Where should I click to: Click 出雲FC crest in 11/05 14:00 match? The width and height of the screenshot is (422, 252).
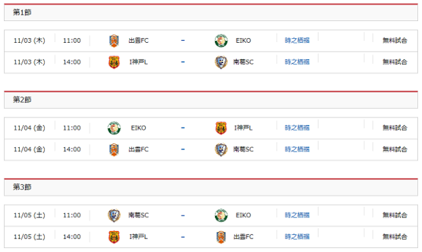pyautogui.click(x=221, y=237)
